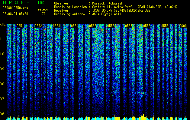
Task: Click the 0.8 kHz axis label
Action: (x=2, y=84)
